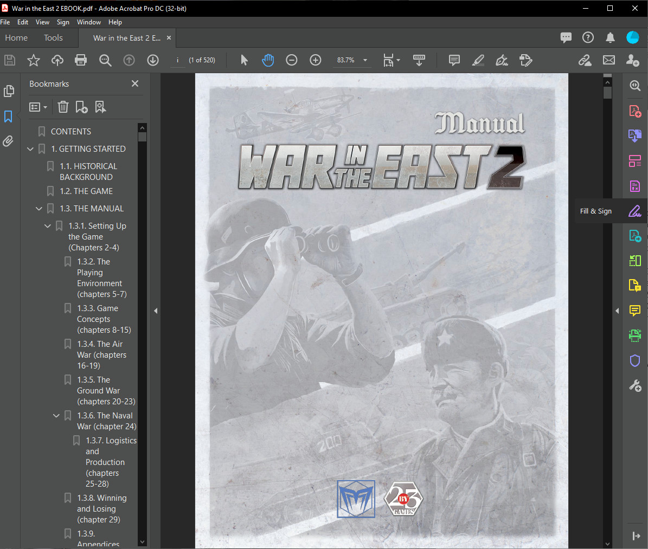Collapse 1.3.6. The Naval War bookmark

coord(56,416)
